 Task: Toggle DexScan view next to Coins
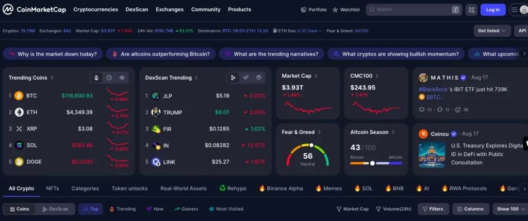(55, 209)
